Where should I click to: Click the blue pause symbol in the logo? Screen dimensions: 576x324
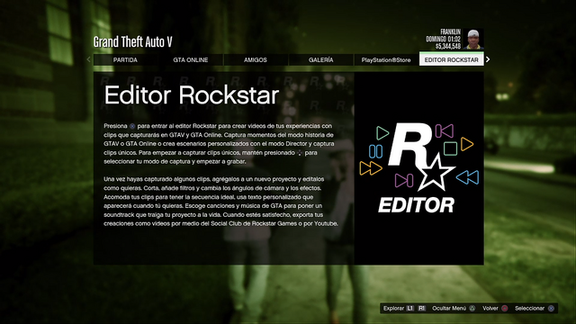click(375, 151)
